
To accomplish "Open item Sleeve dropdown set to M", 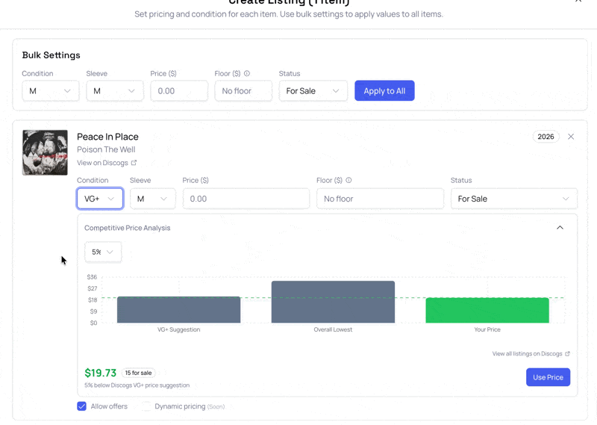I will tap(153, 199).
